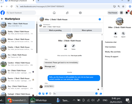Open volume control in system tray
The height and width of the screenshot is (104, 132).
pos(93,100)
